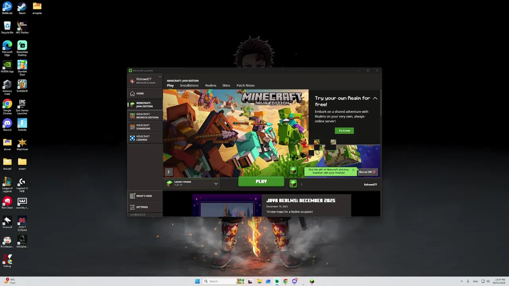Open Streamlabs Desktop shortcut
This screenshot has height=286, width=509.
click(x=22, y=48)
